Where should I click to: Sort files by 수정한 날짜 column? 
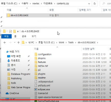point(88,49)
